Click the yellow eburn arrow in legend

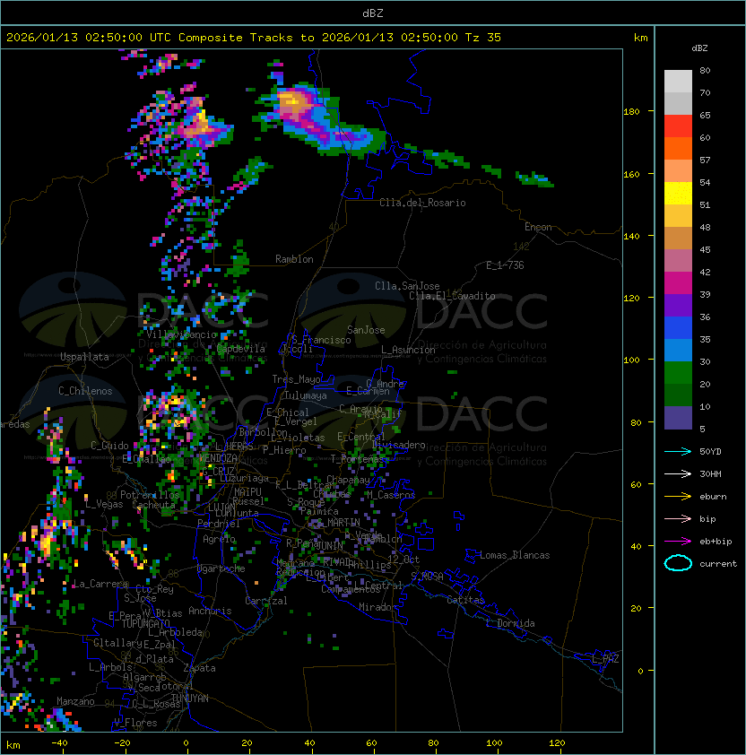tap(678, 496)
